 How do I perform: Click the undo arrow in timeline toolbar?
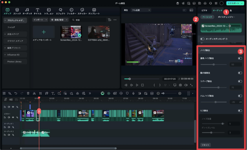pos(16,93)
